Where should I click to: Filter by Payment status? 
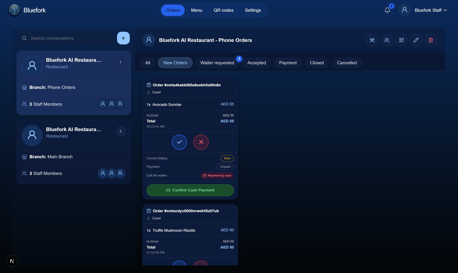[288, 63]
